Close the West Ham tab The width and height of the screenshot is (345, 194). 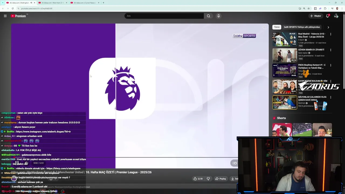tap(67, 3)
